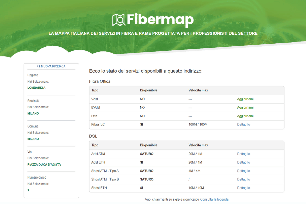Click the Ftth type cell
The height and width of the screenshot is (204, 306).
pos(94,116)
